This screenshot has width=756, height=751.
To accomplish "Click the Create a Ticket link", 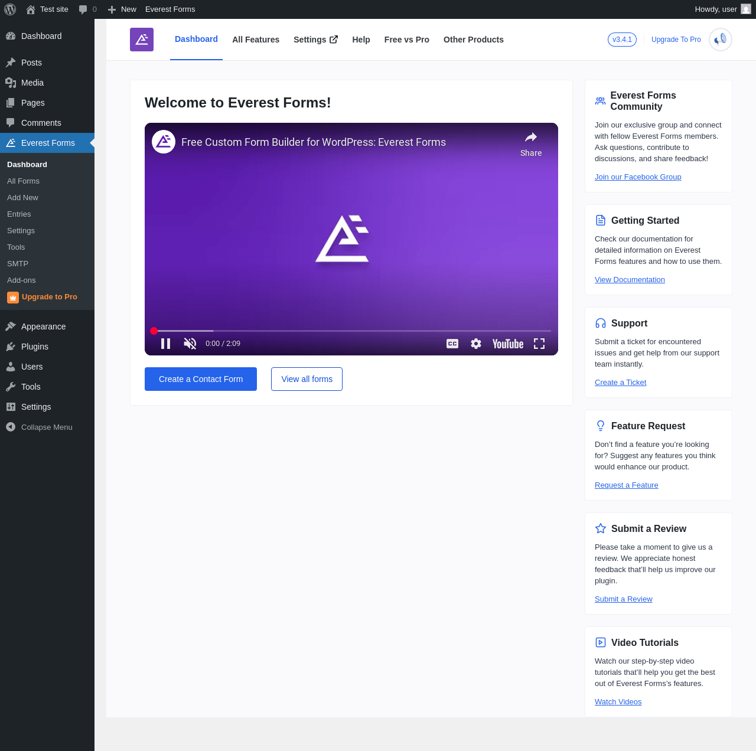I will tap(620, 383).
